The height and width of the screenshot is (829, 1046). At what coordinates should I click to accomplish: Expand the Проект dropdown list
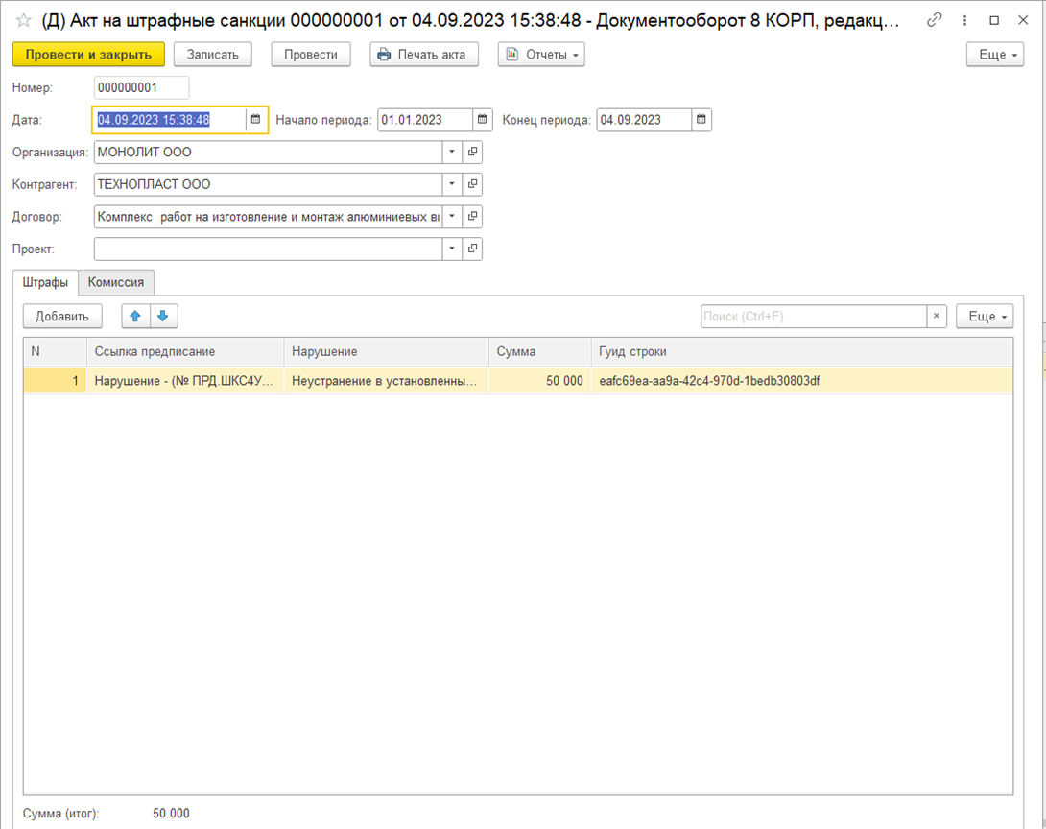(x=452, y=249)
